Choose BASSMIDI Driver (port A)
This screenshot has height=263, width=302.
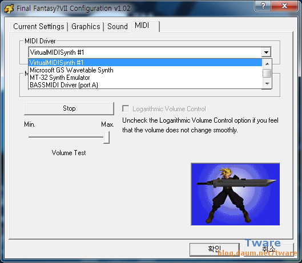point(145,85)
